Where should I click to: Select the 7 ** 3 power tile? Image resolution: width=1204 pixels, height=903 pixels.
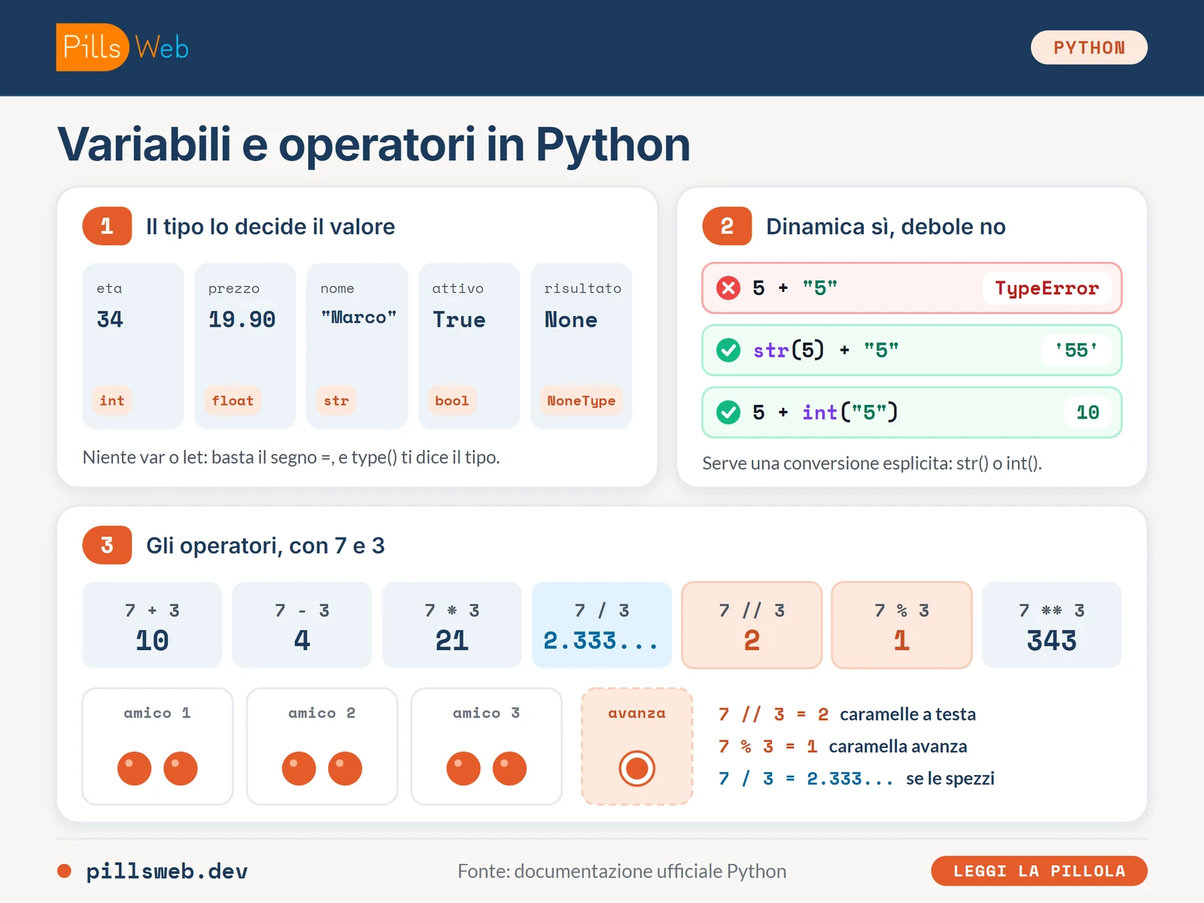coord(1052,625)
